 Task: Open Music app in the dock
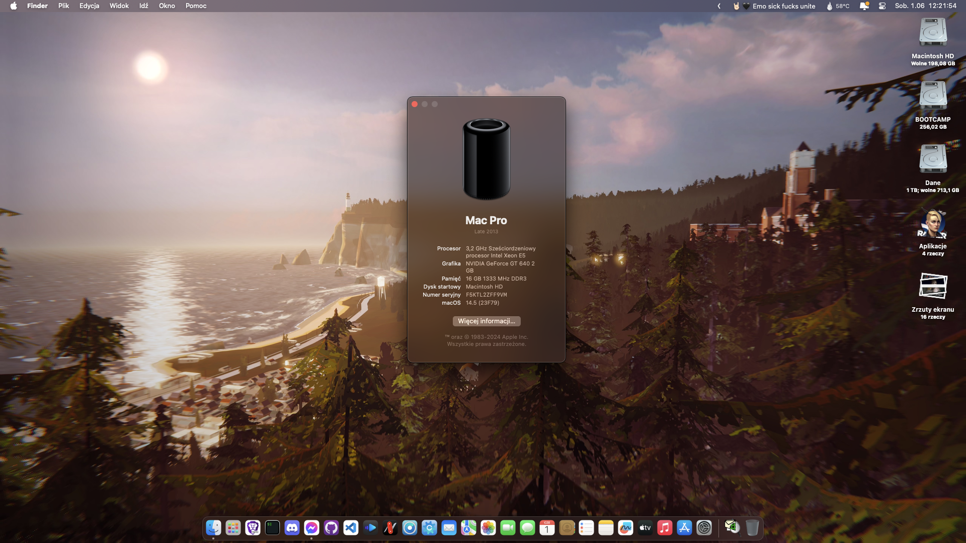click(665, 528)
